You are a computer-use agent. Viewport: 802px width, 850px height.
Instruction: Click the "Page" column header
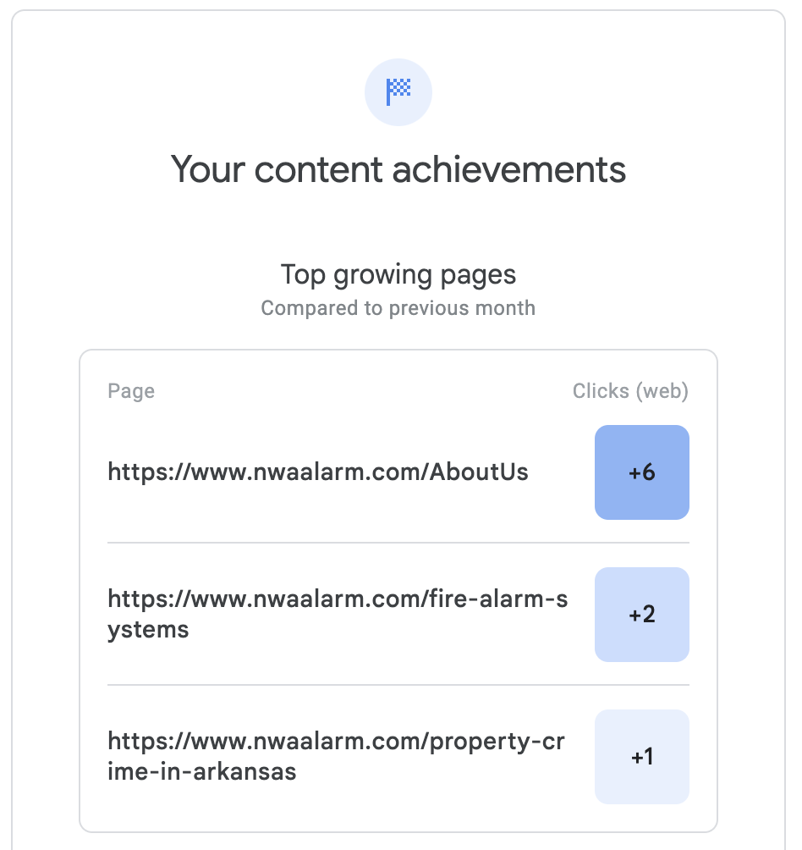(131, 391)
